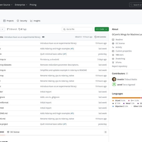Open the Enterprise dropdown menu
The width and height of the screenshot is (142, 142).
coord(21,5)
